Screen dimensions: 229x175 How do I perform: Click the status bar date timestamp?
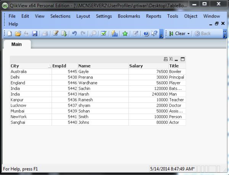(173, 169)
